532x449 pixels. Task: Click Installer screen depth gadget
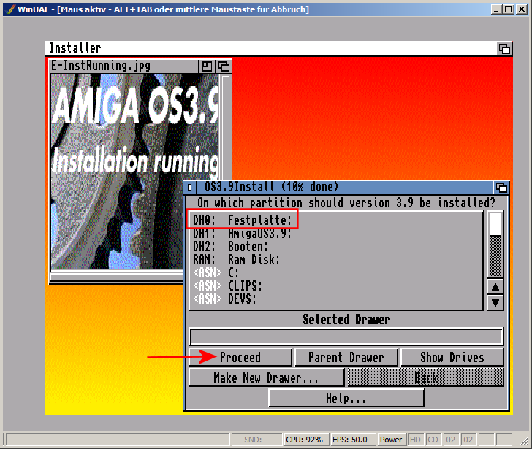pos(504,49)
